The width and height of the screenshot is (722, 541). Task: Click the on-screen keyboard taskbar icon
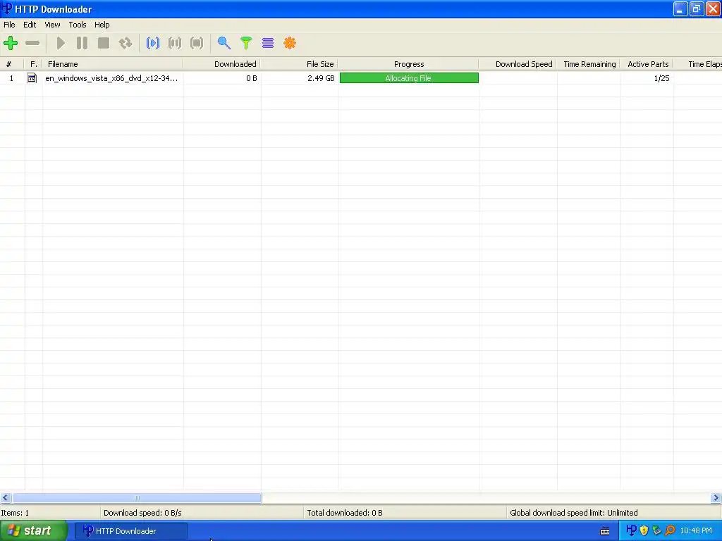click(x=605, y=531)
